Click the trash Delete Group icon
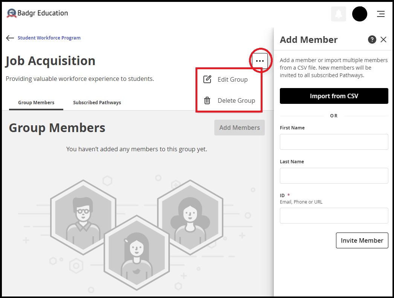 [x=207, y=100]
